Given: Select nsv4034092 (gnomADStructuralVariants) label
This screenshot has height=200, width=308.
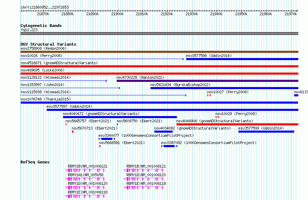Looking at the screenshot, I should coord(192,128).
